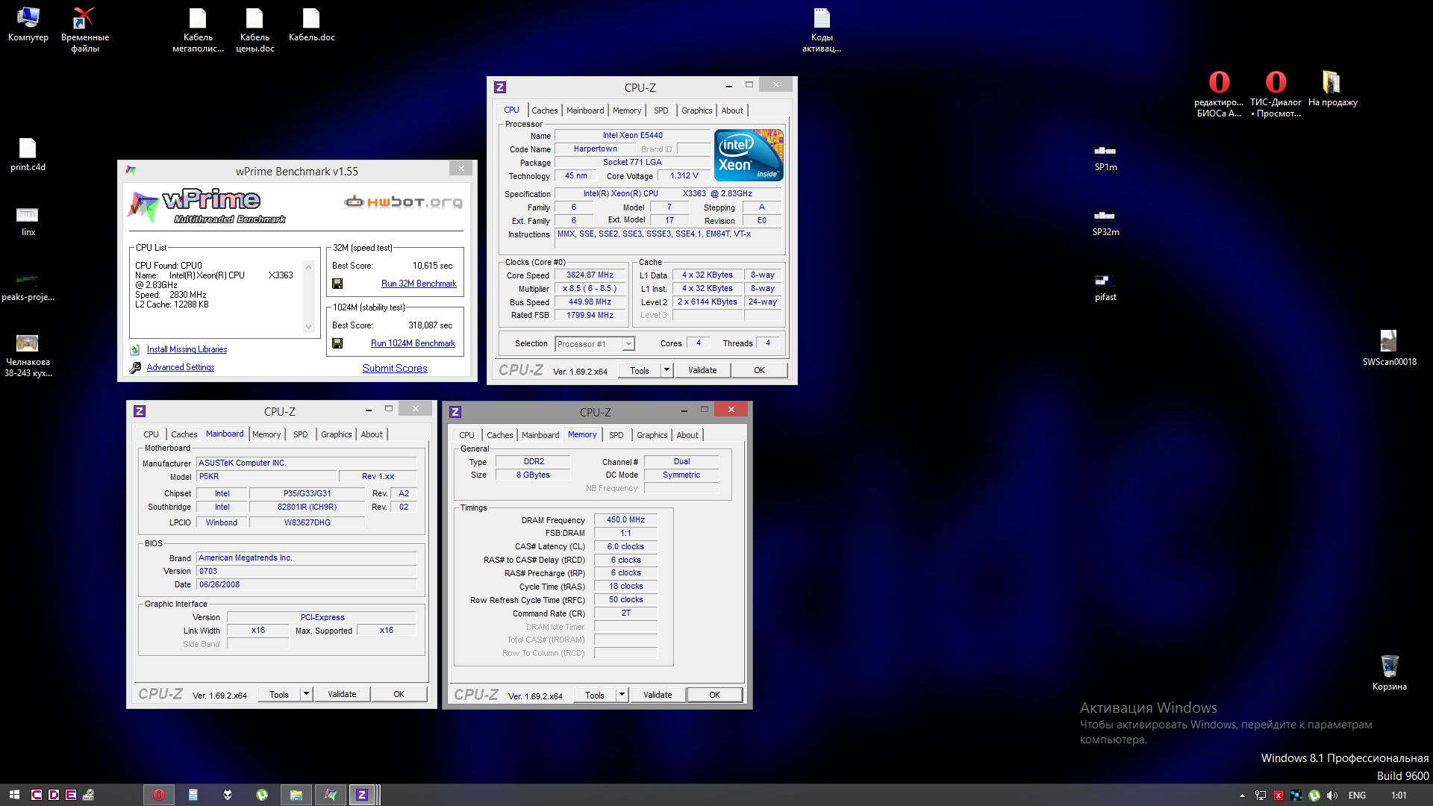The height and width of the screenshot is (806, 1433).
Task: Click the save icon beside Run 1024M Benchmark
Action: 337,343
